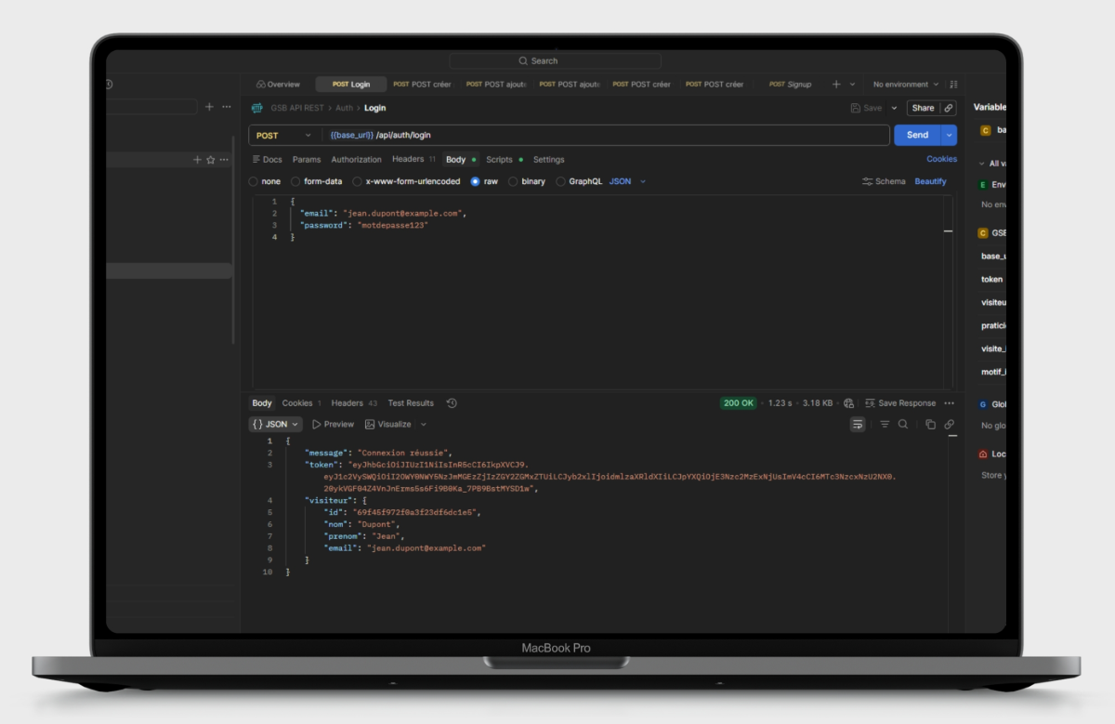The image size is (1115, 724).
Task: Click the password line in request body
Action: 363,226
